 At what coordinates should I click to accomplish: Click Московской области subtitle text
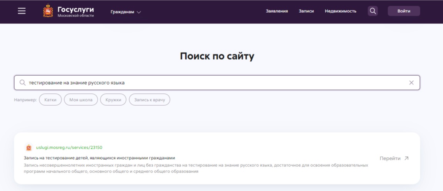click(x=76, y=16)
